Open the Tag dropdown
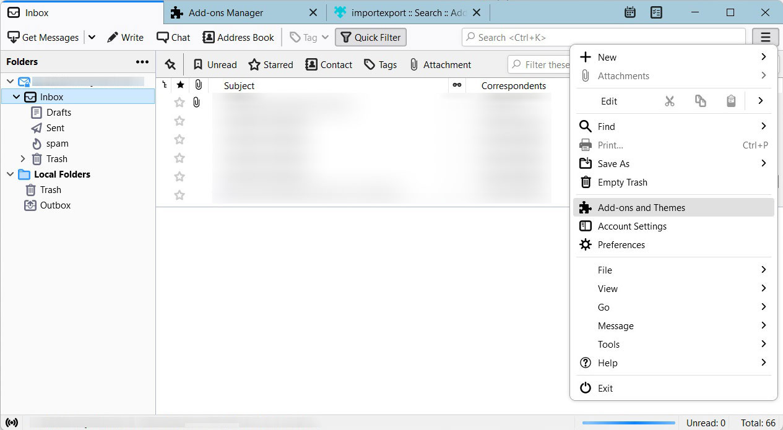Viewport: 783px width, 430px height. point(309,37)
